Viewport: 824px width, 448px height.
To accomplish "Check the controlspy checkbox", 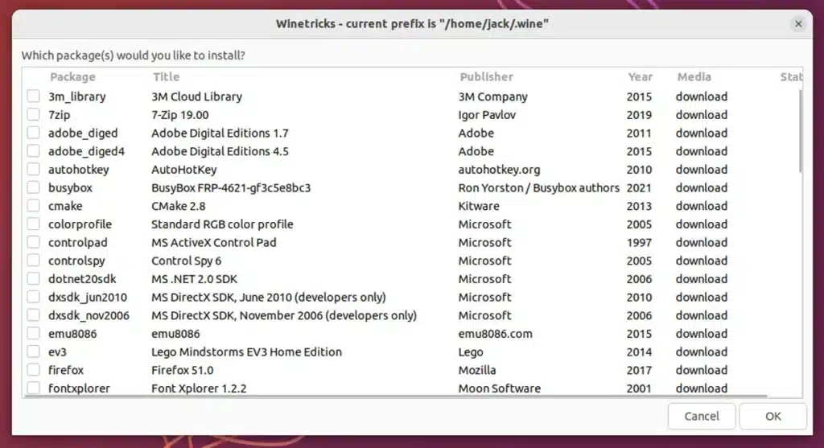I will (33, 261).
